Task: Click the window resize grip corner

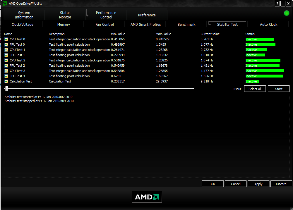Action: [x=291, y=208]
